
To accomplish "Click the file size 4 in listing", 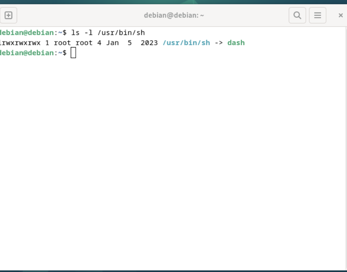I will (99, 43).
